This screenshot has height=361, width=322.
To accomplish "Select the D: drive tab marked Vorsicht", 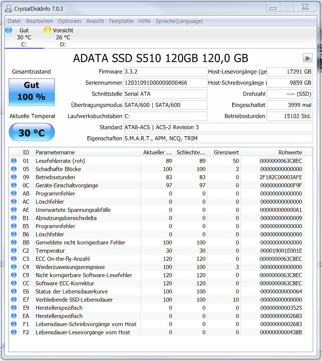I will tap(63, 37).
